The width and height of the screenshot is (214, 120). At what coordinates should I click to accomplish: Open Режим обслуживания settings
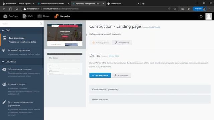tap(22, 52)
